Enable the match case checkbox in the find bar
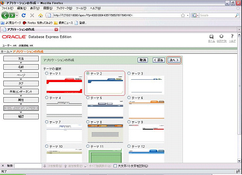Viewport: 242px width, 175px height. coord(115,166)
